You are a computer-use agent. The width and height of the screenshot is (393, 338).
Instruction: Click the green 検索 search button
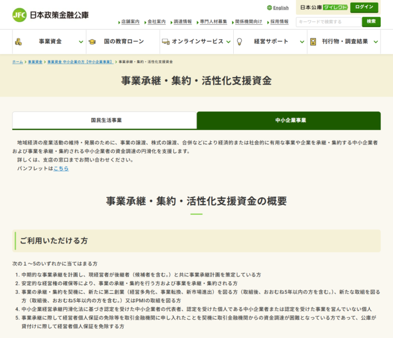click(x=371, y=22)
